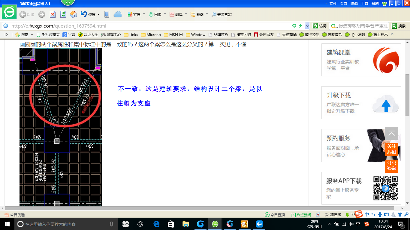This screenshot has height=230, width=410.
Task: Click the 搜索 search button
Action: point(399,26)
